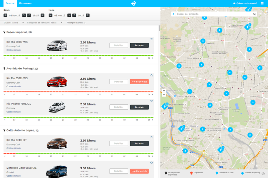Click map cluster marker numbered 7
This screenshot has width=268, height=178.
tap(209, 85)
